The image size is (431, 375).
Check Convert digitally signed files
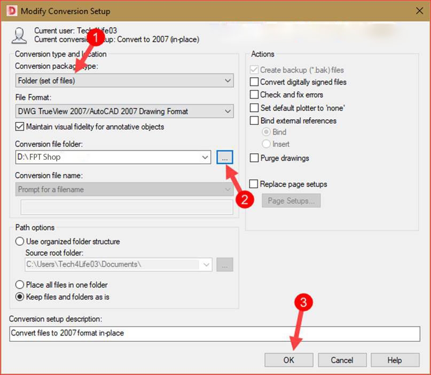(253, 82)
